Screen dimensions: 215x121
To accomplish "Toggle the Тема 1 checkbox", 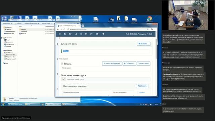I will [x=62, y=64].
